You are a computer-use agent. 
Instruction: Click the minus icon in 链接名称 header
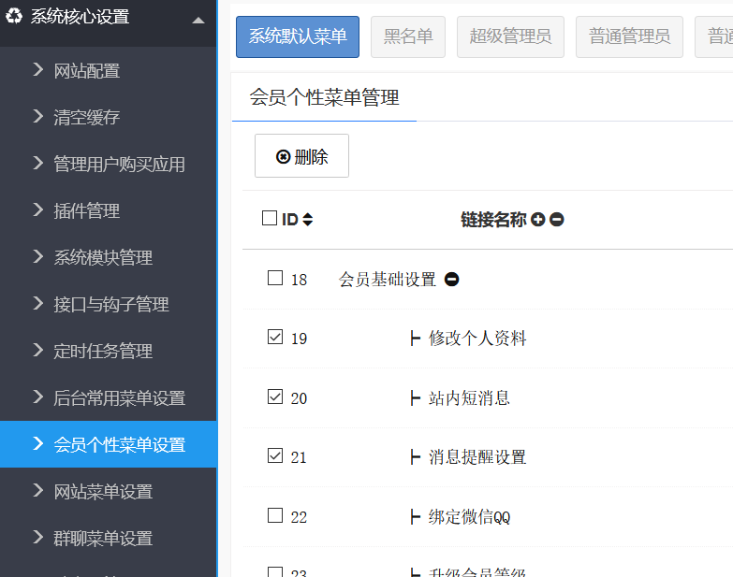pyautogui.click(x=557, y=220)
